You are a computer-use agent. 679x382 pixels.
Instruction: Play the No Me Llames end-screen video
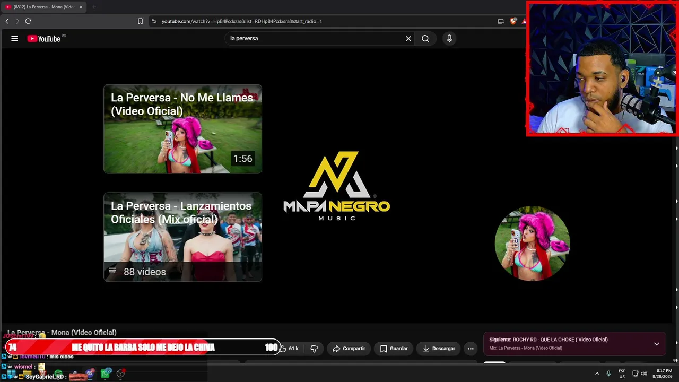pyautogui.click(x=182, y=129)
